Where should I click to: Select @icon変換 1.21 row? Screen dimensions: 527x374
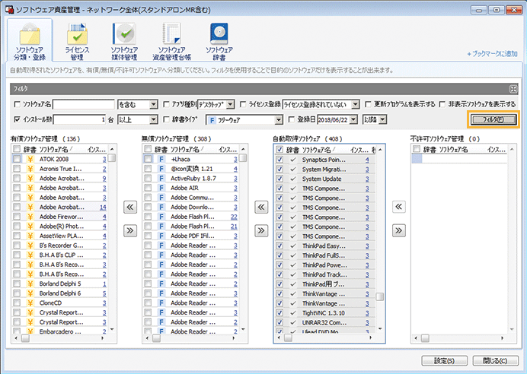tap(191, 169)
